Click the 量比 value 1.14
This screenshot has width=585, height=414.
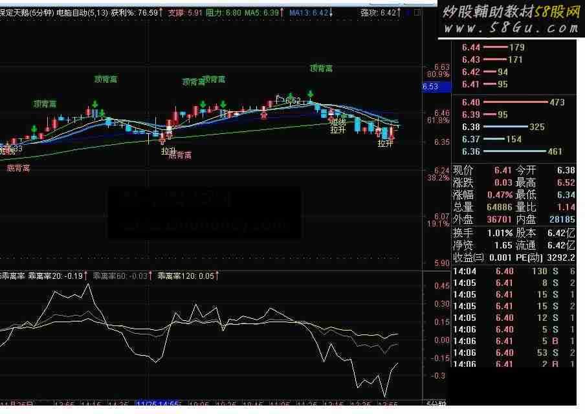pos(566,208)
